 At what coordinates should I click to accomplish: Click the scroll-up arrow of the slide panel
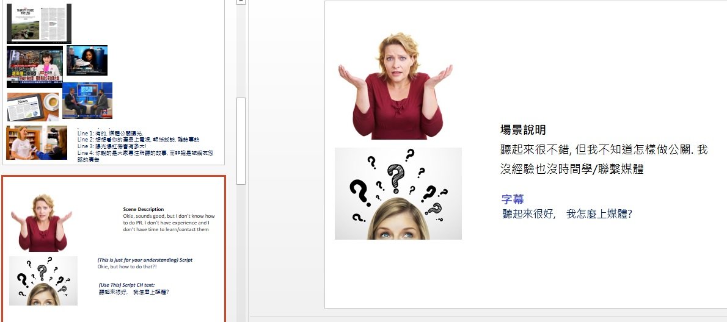[x=241, y=3]
